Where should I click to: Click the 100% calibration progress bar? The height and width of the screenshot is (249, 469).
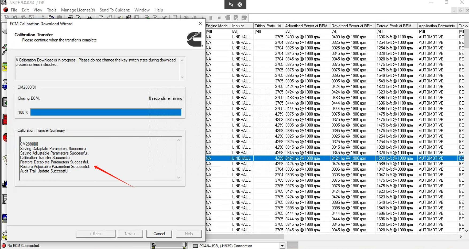106,112
